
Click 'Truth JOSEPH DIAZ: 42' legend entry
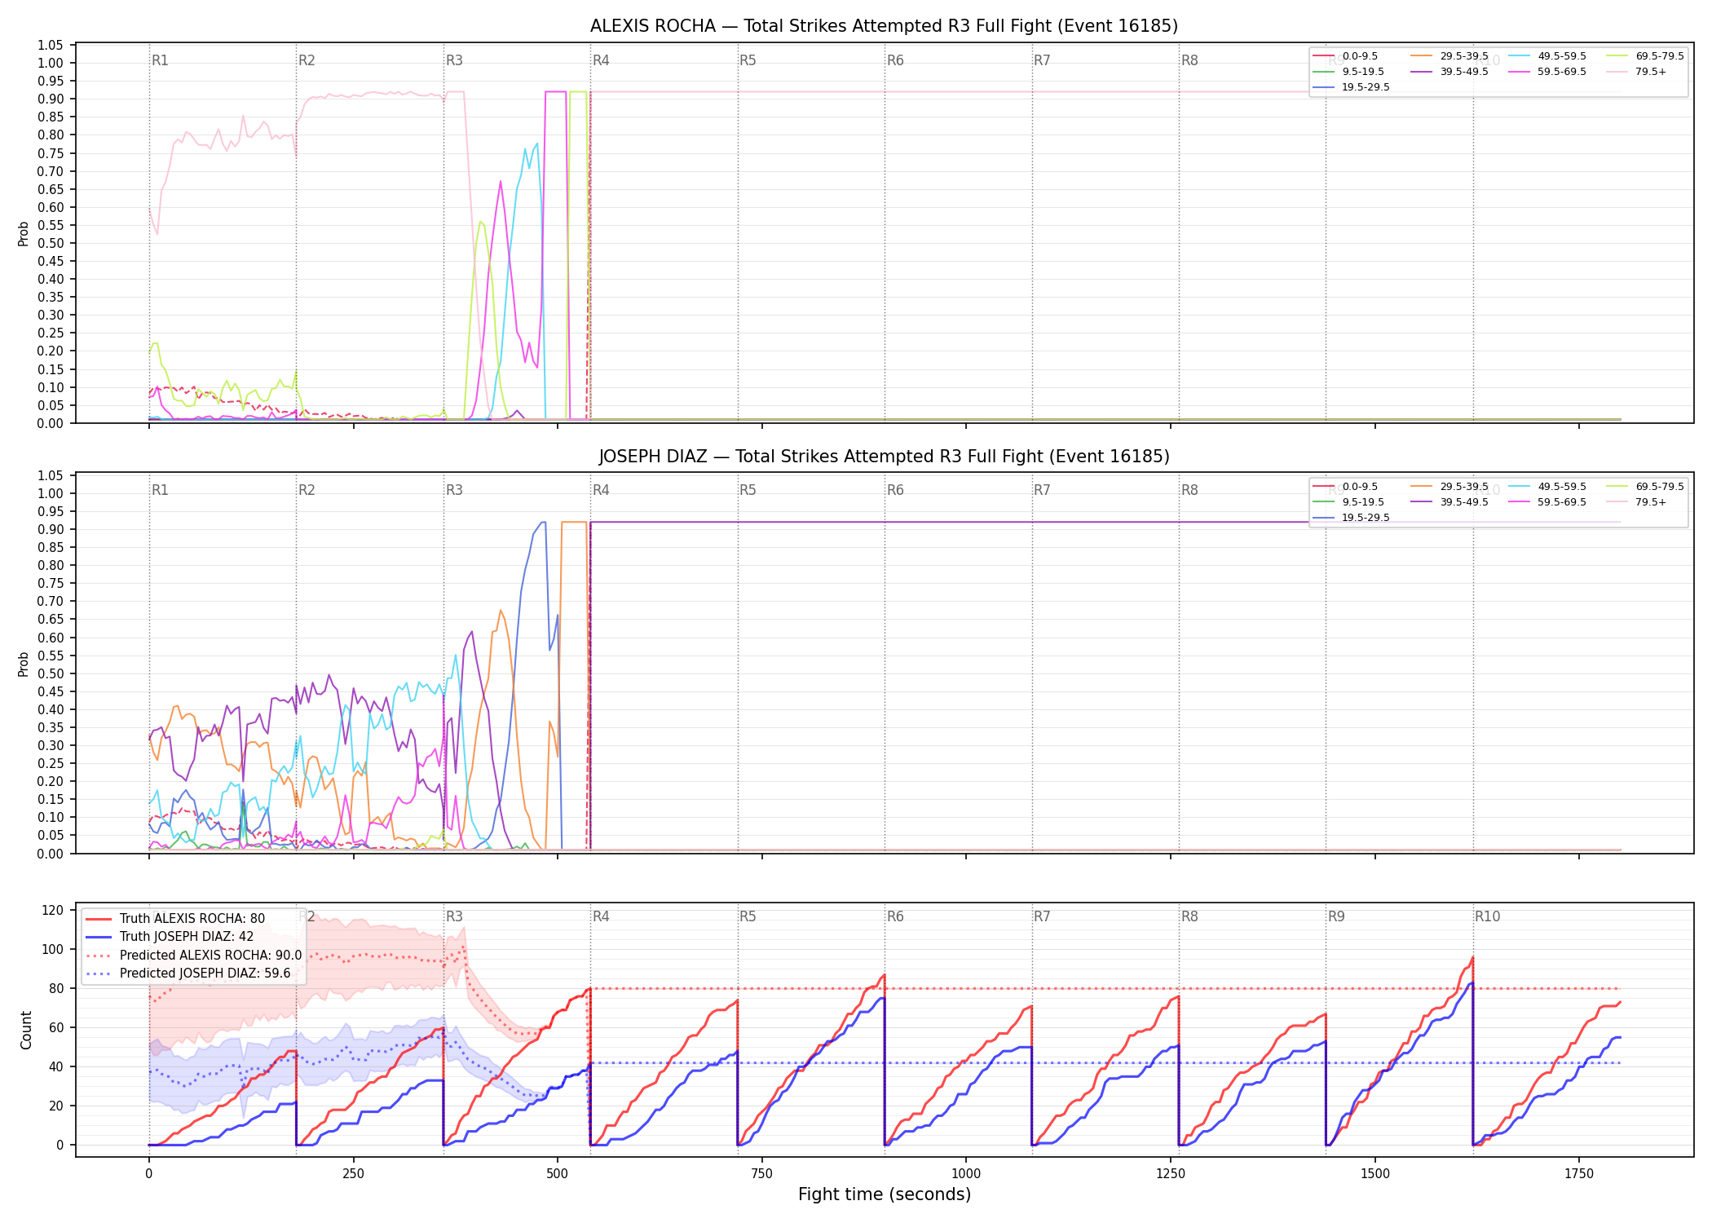(x=170, y=937)
